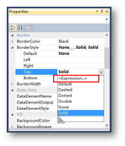This screenshot has height=146, width=125.
Task: Collapse the Data Only category
Action: pos(13,90)
